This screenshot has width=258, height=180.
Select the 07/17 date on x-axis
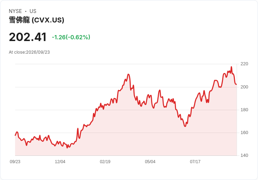tap(195, 162)
